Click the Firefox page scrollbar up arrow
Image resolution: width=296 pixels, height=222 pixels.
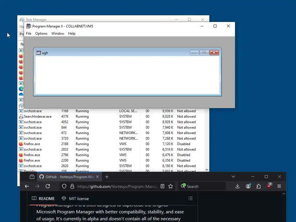pyautogui.click(x=284, y=194)
